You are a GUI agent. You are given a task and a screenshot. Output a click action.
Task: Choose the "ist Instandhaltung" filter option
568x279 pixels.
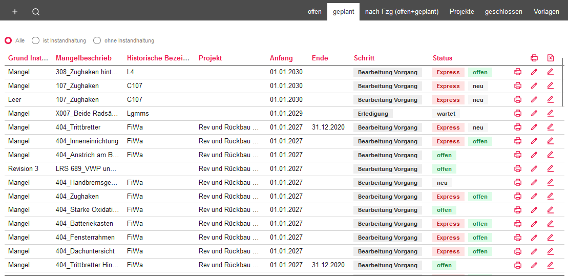coord(35,40)
